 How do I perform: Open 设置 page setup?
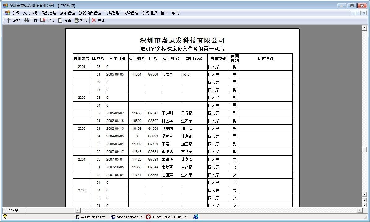(65, 20)
